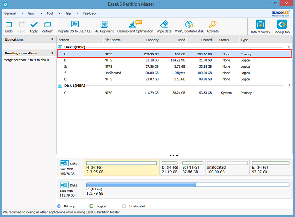Viewport: 295px width, 217px height.
Task: Click H: (NTFS) block in disk map
Action: click(x=121, y=167)
